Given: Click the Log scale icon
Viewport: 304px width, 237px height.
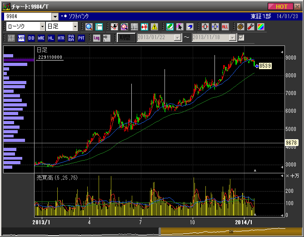Looking at the screenshot, I should click(96, 38).
